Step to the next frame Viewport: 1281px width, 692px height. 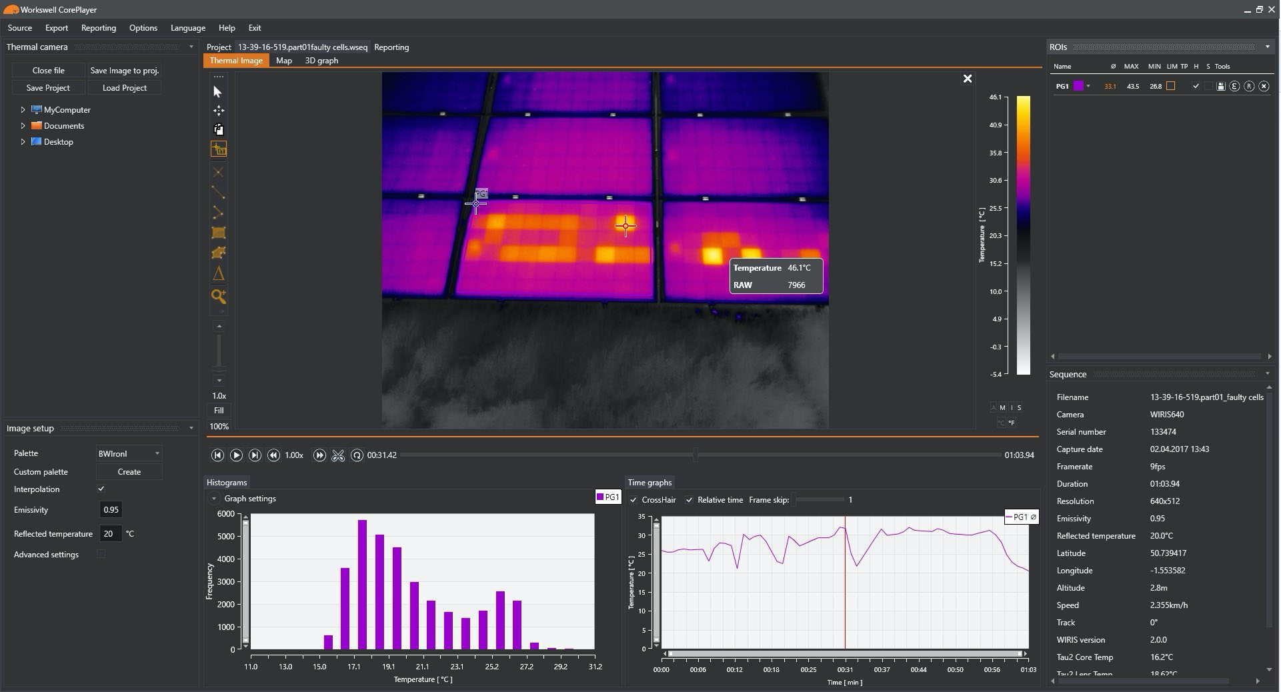point(255,455)
